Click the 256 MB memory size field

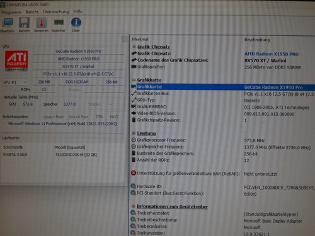(x=44, y=82)
